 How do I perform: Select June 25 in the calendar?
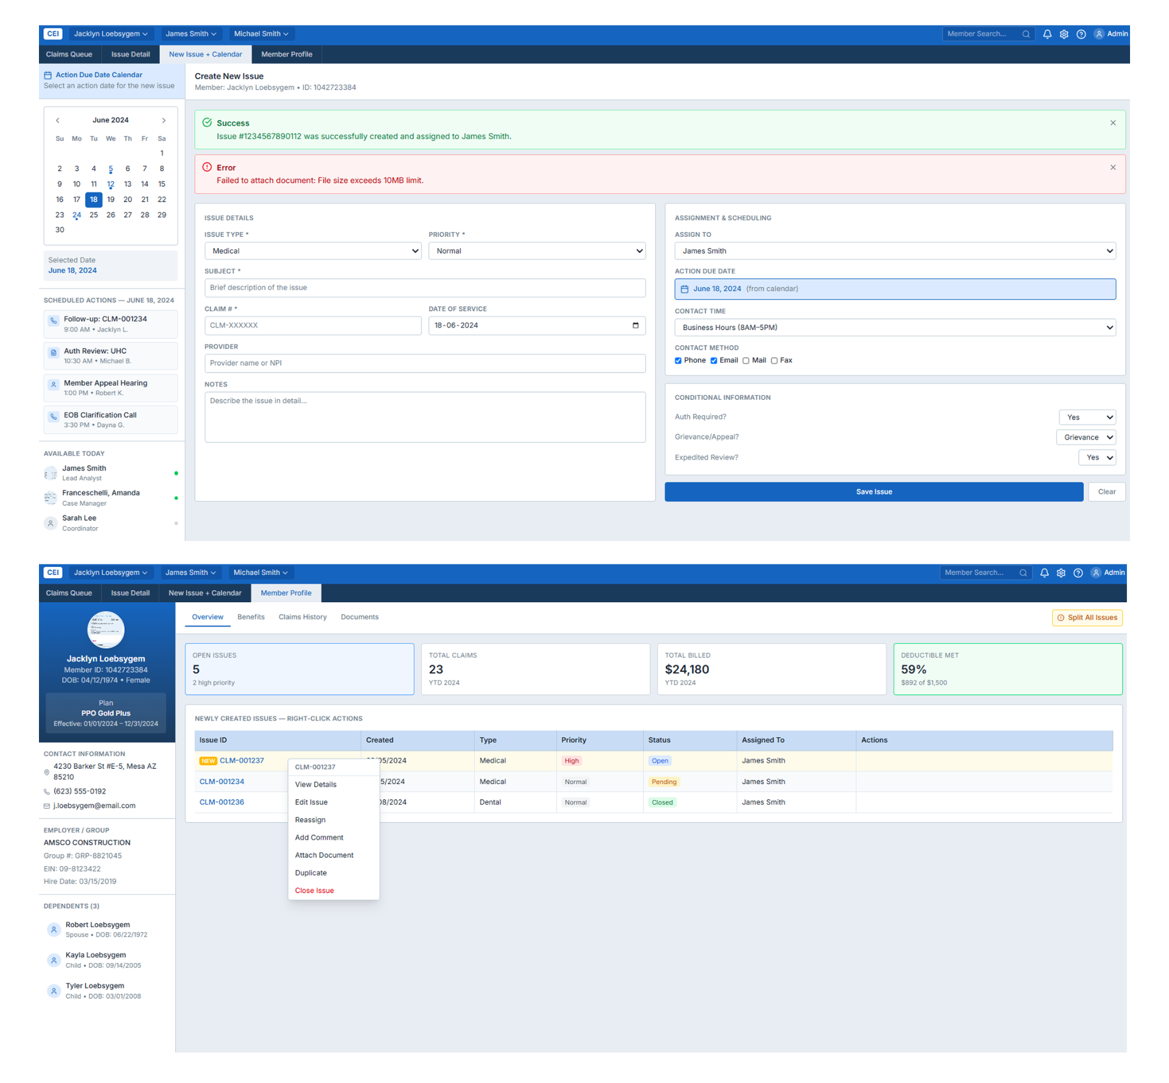pyautogui.click(x=93, y=215)
